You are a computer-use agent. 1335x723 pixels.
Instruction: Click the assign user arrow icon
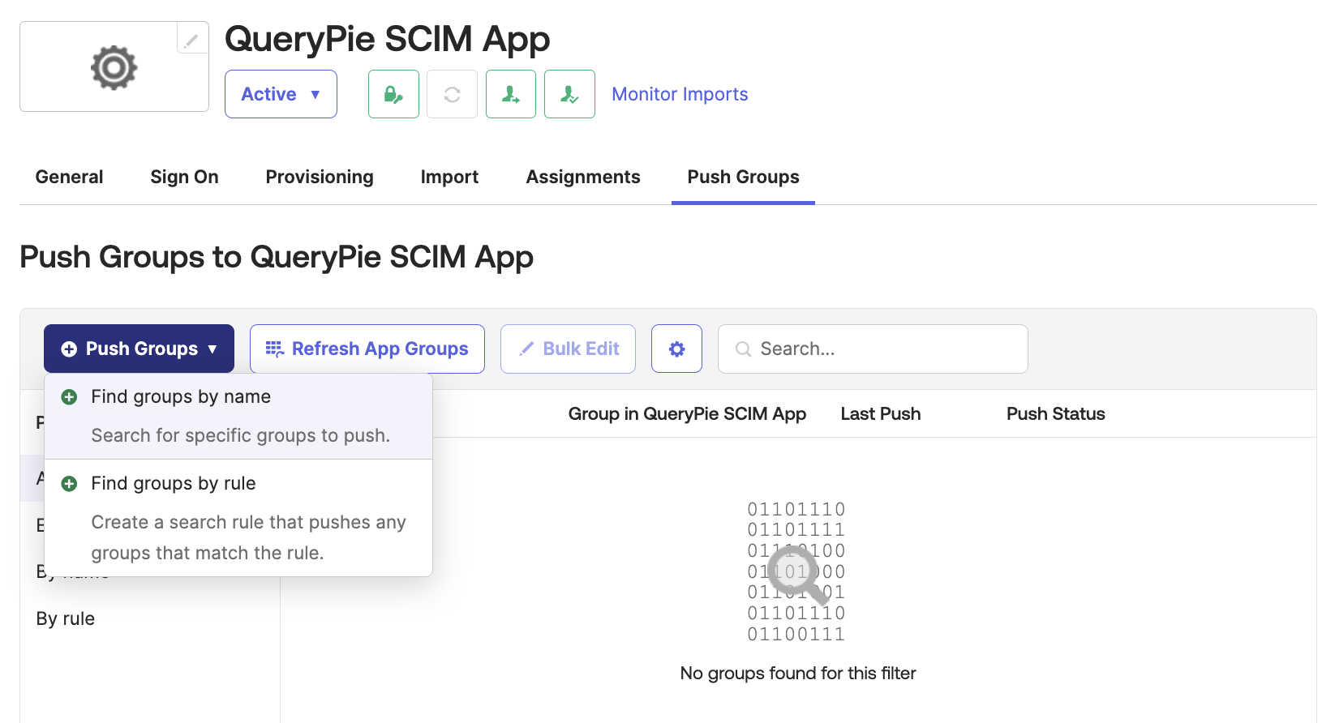511,94
